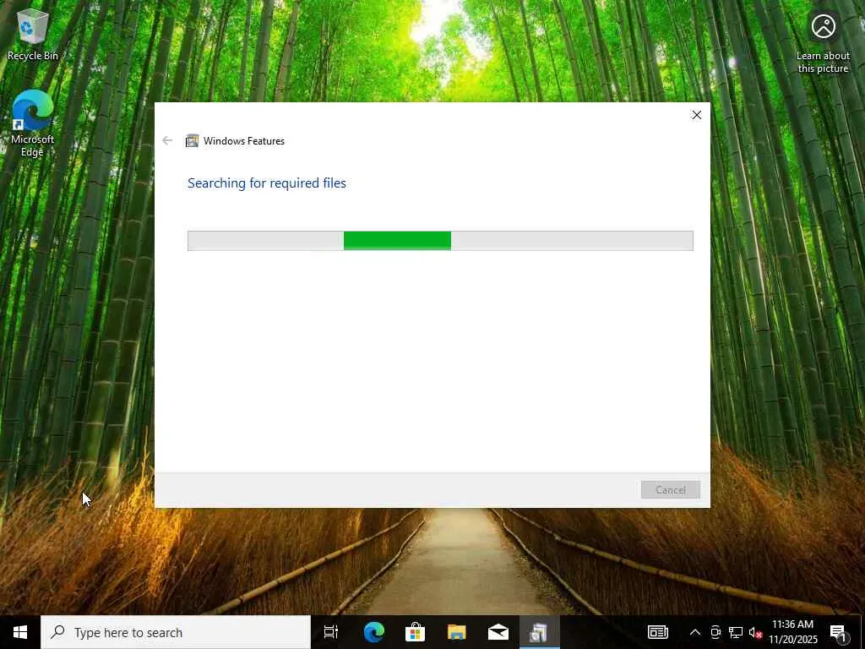Open the News and interests widget

coord(657,632)
